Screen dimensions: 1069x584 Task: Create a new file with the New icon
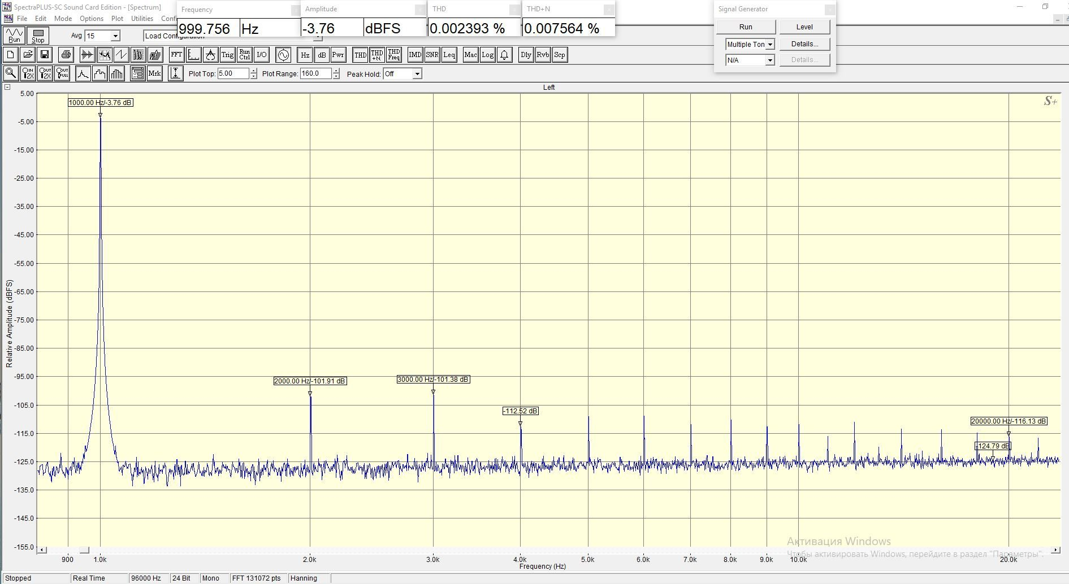[11, 55]
